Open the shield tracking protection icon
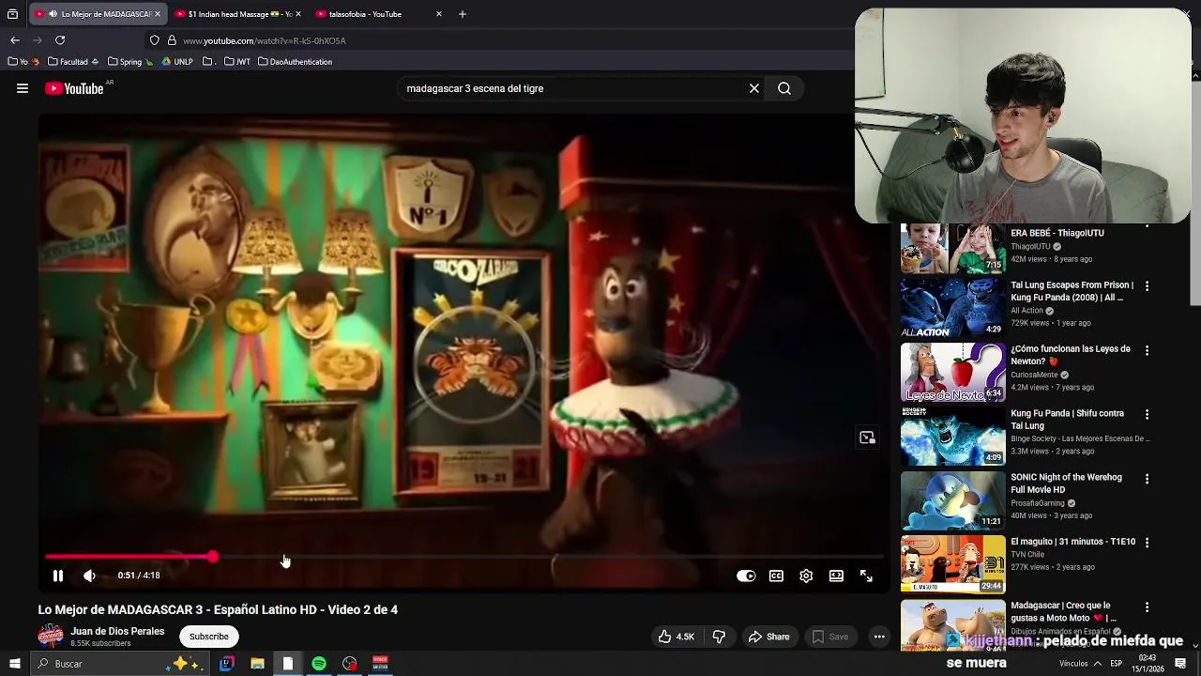 [x=154, y=40]
